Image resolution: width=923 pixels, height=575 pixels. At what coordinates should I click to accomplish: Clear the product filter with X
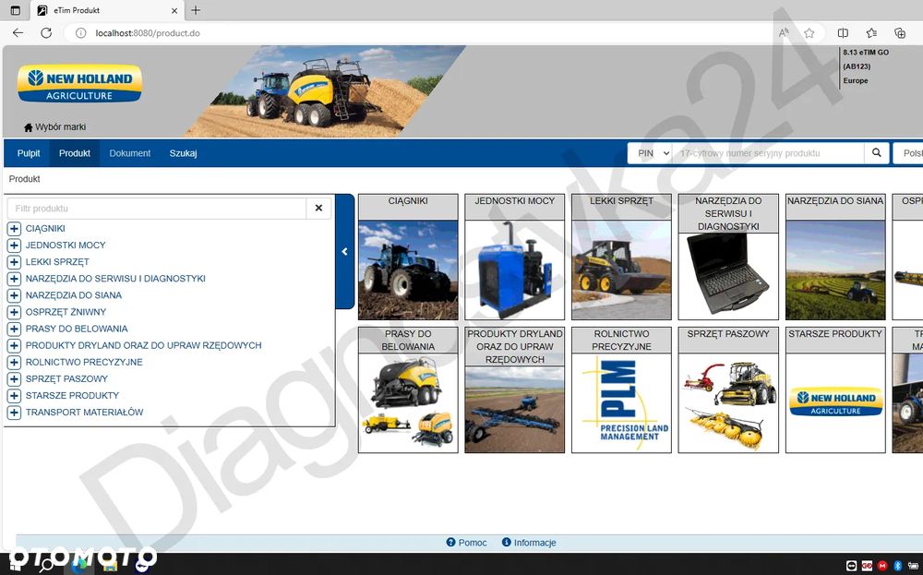click(318, 209)
